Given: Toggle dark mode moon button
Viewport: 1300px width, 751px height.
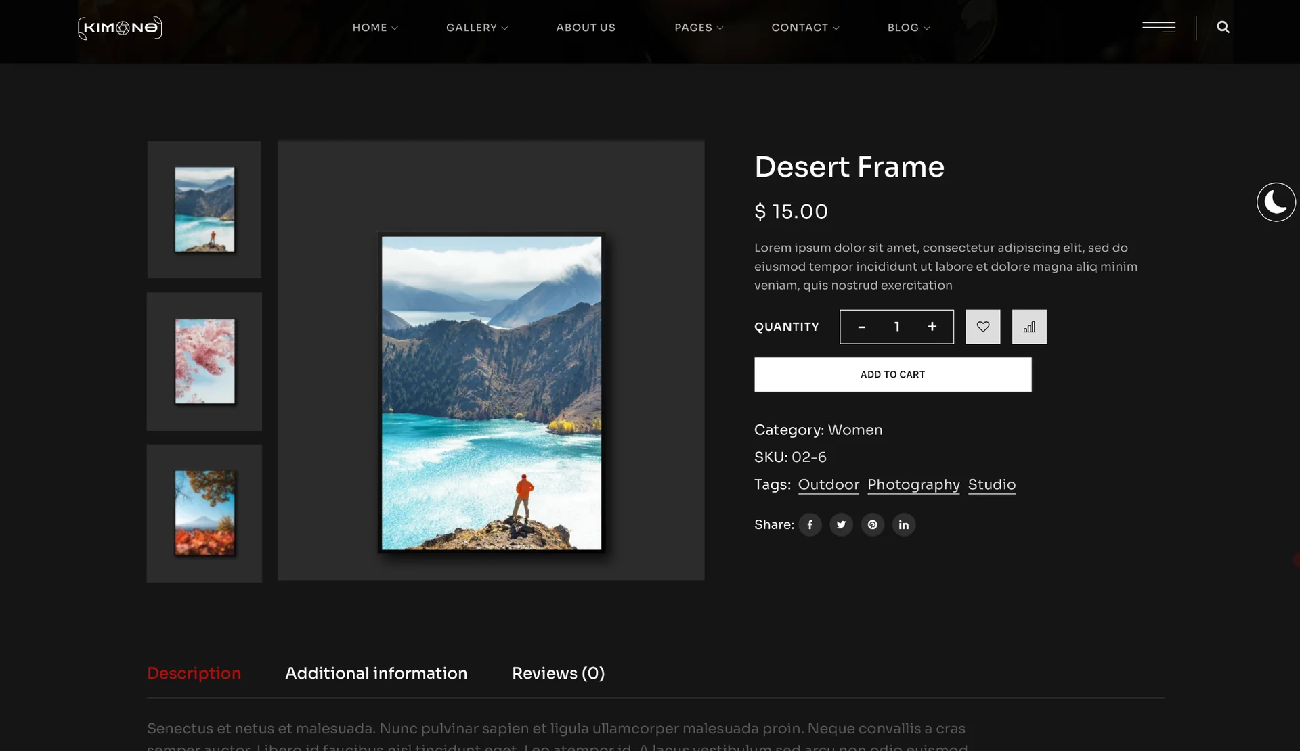Looking at the screenshot, I should pyautogui.click(x=1276, y=202).
